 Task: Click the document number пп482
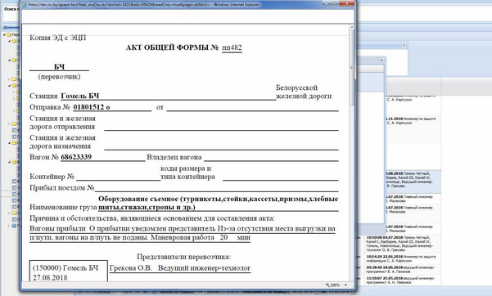232,47
